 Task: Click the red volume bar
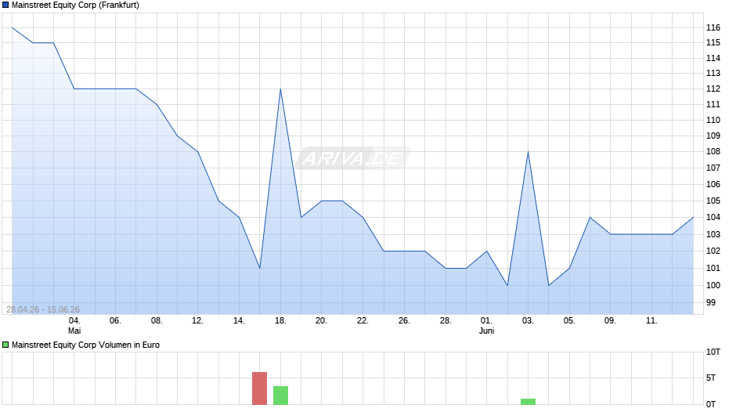tap(260, 389)
